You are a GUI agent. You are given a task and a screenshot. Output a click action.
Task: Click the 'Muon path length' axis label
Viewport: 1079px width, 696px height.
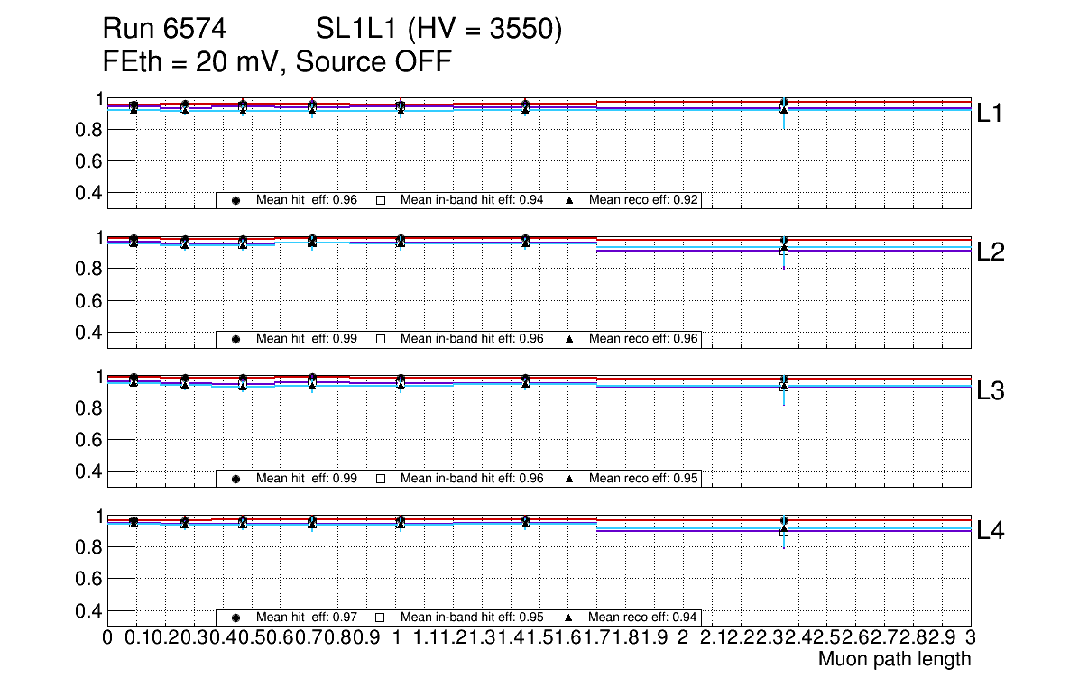coord(894,659)
